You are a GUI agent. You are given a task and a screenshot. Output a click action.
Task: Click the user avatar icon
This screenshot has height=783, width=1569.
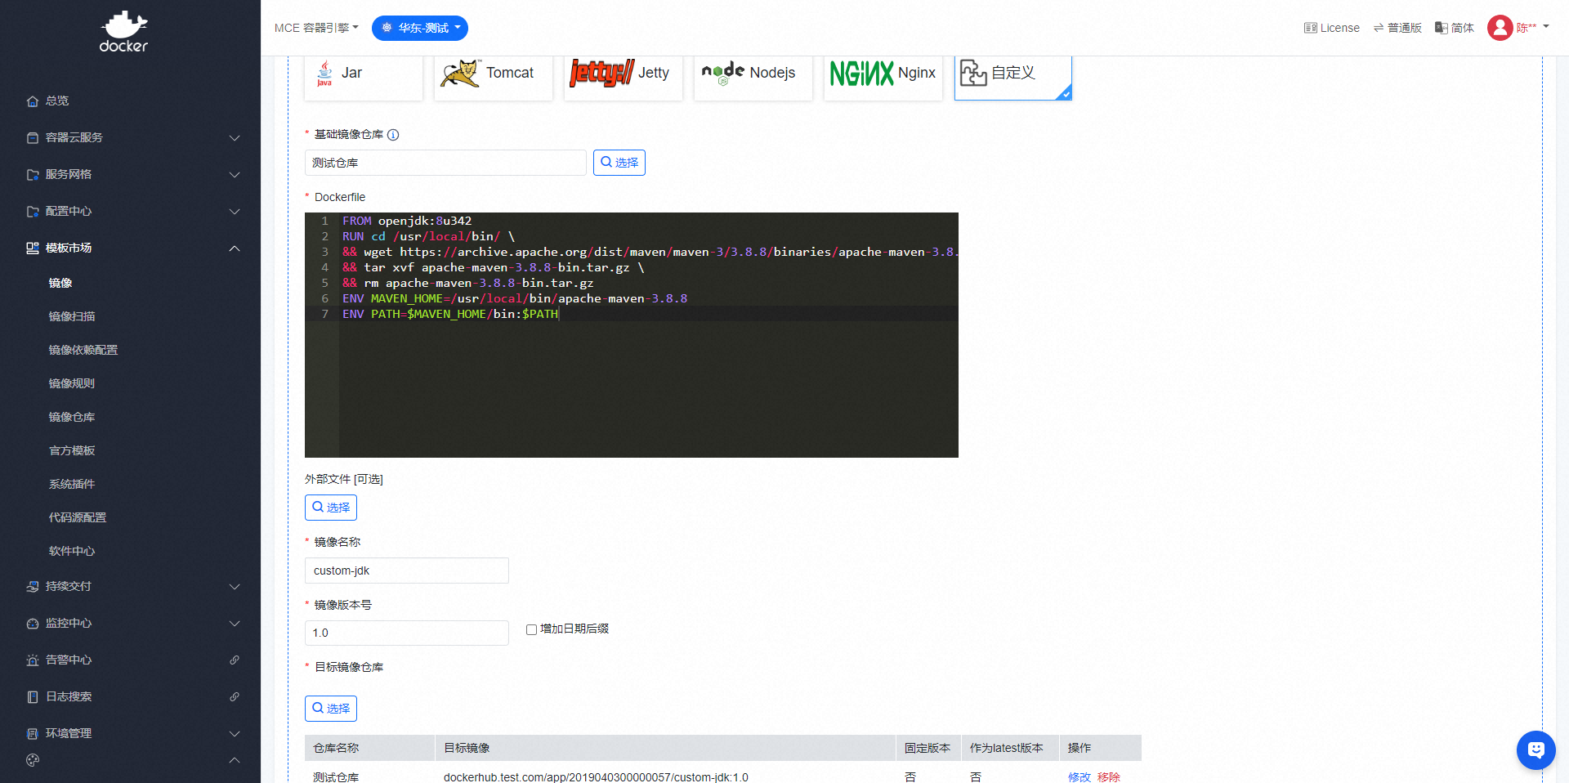pos(1500,28)
